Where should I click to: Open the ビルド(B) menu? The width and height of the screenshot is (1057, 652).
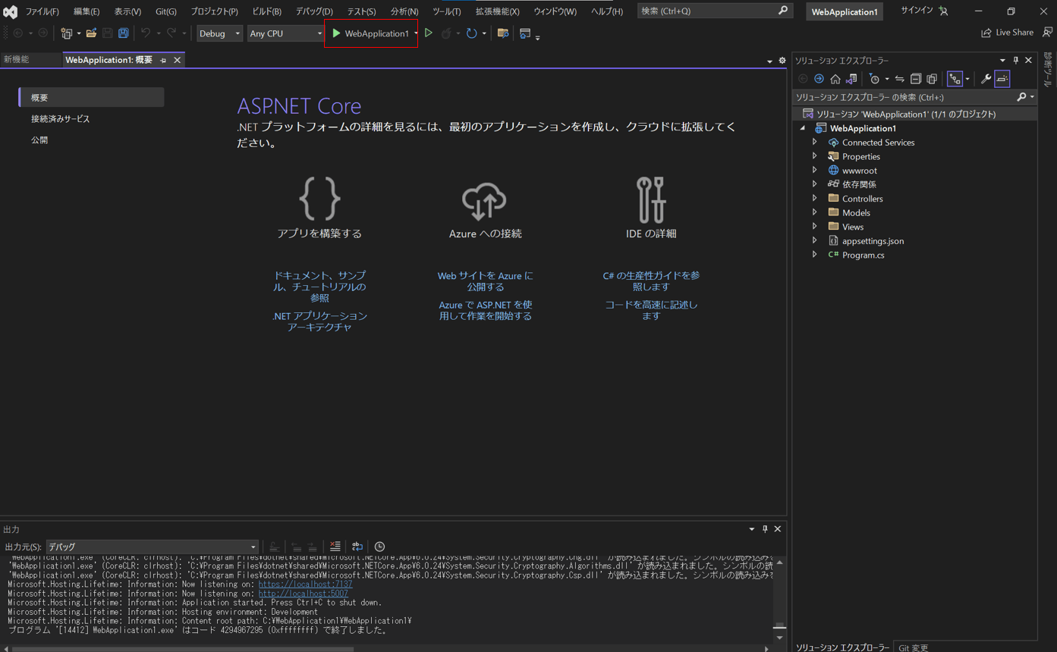(x=267, y=11)
